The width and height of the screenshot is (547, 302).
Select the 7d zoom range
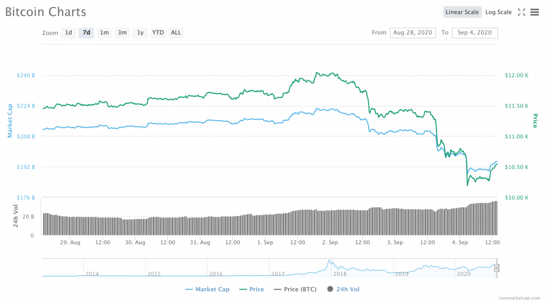(86, 33)
